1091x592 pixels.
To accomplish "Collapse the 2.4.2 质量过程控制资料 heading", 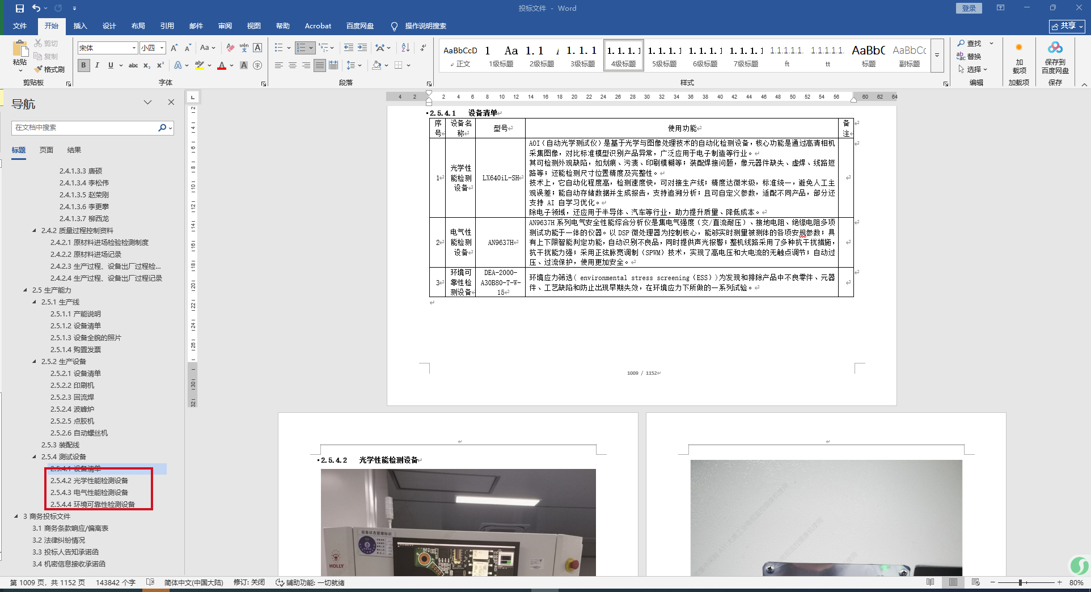I will click(x=35, y=230).
